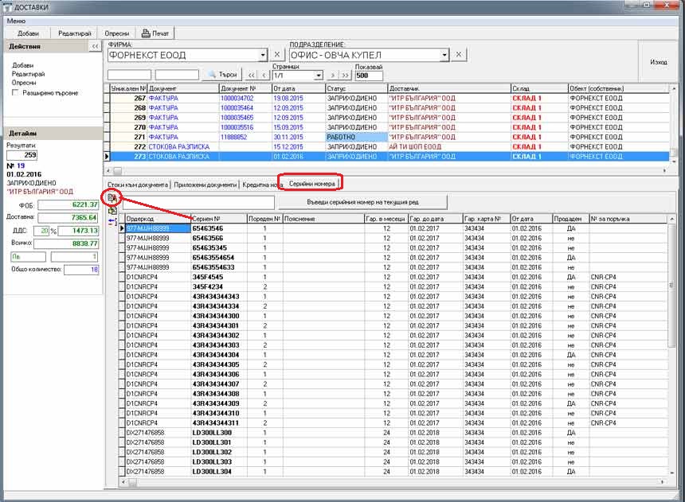Image resolution: width=685 pixels, height=502 pixels.
Task: Click the serial number input field
Action: point(198,203)
